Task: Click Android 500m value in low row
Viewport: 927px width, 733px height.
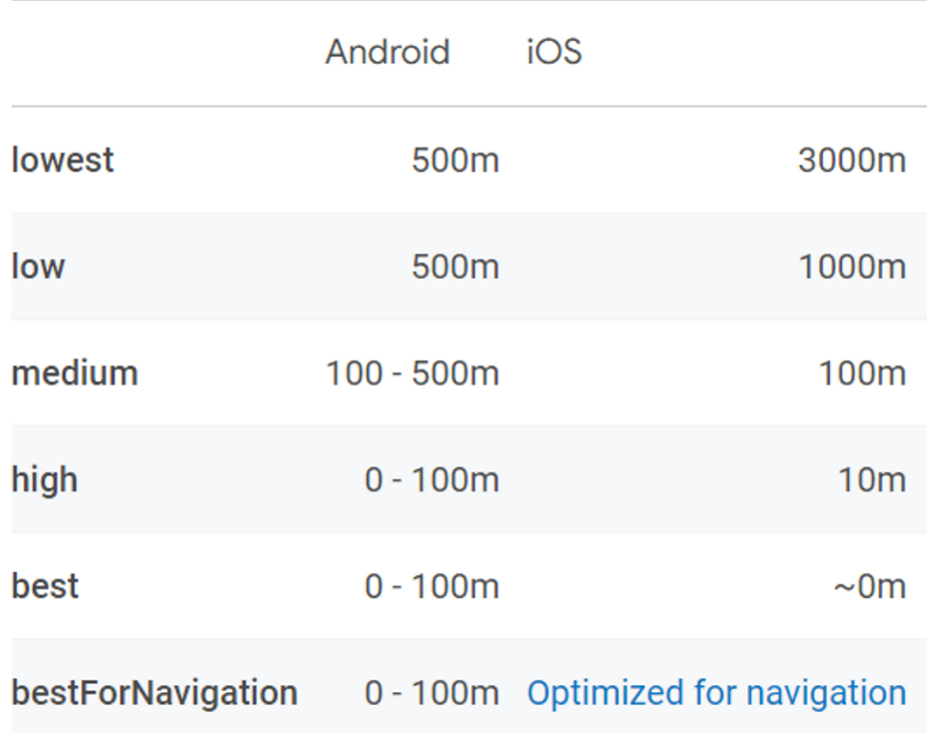Action: coord(456,267)
